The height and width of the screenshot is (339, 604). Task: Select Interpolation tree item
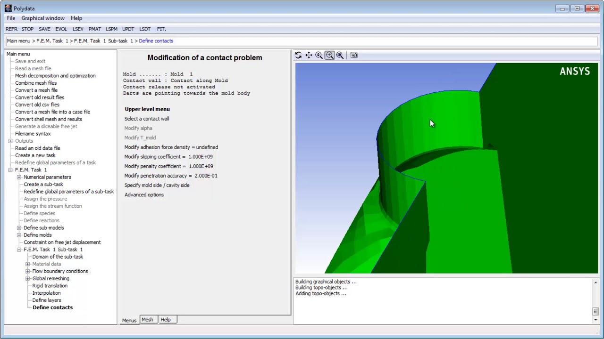tap(46, 293)
